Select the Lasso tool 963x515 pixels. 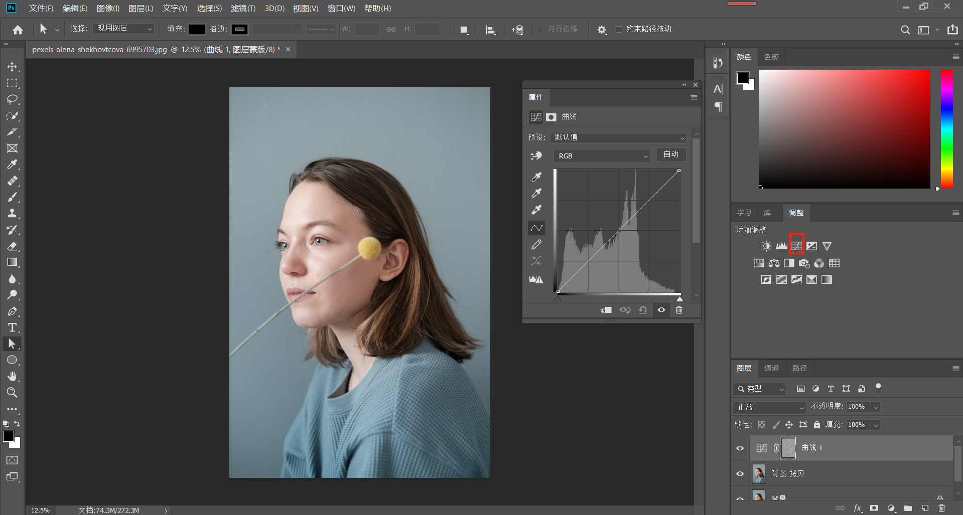[x=12, y=99]
